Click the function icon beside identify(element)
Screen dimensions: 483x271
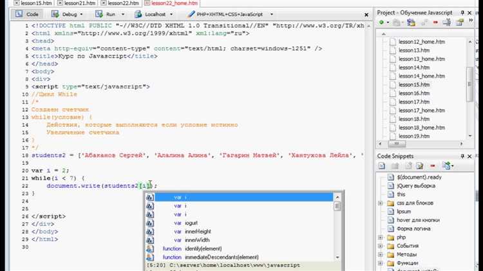click(149, 248)
